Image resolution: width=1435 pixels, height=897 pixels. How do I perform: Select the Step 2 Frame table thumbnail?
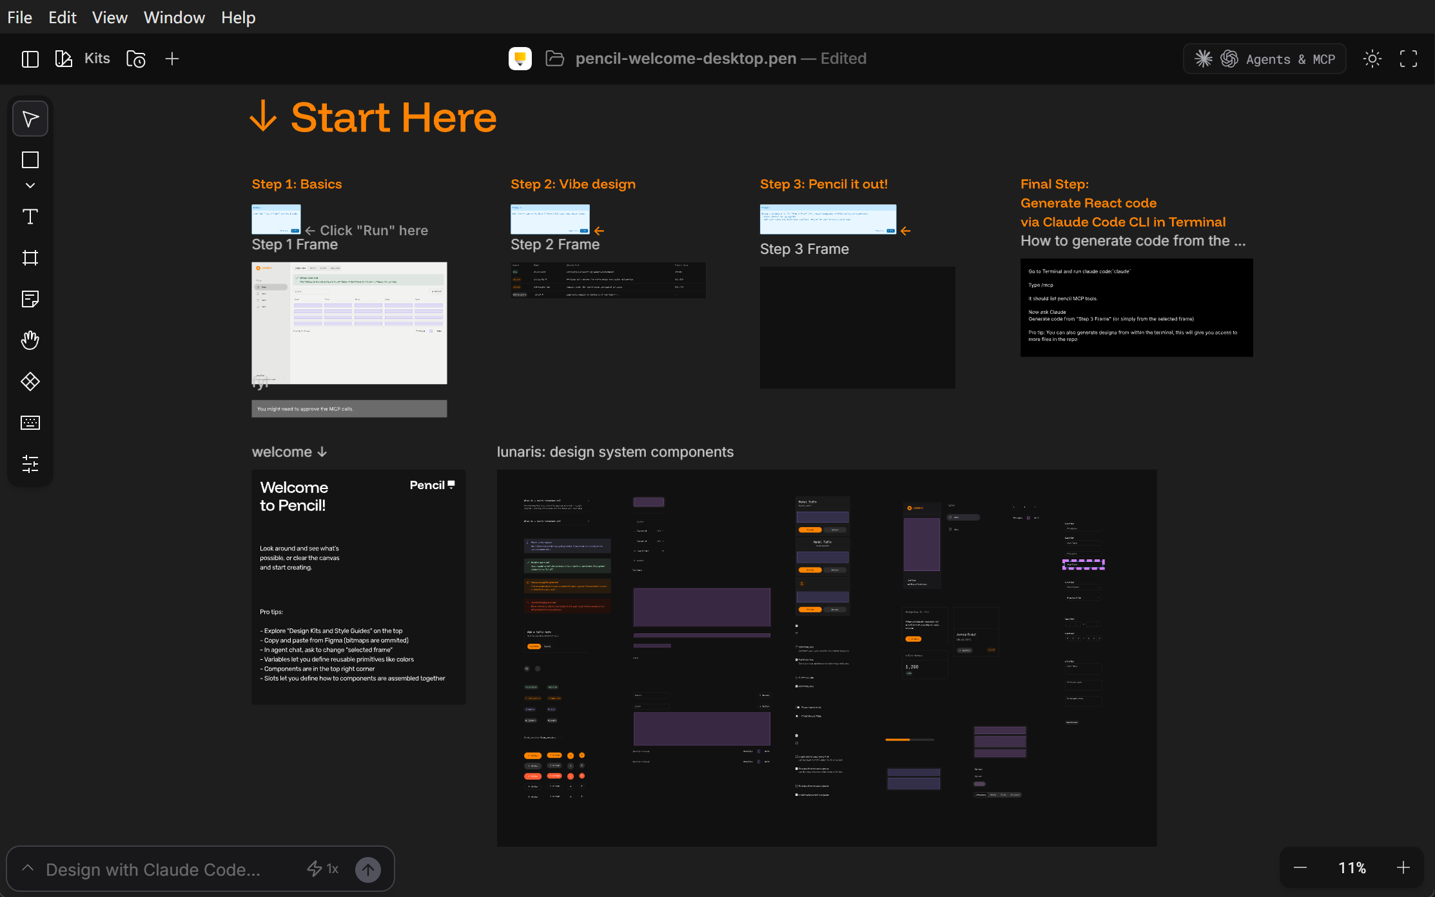pos(608,280)
